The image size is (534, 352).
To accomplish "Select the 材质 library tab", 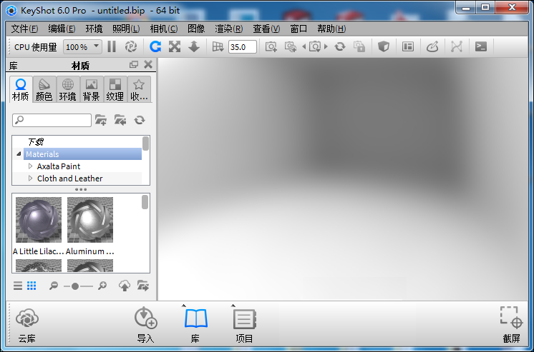I will 21,90.
